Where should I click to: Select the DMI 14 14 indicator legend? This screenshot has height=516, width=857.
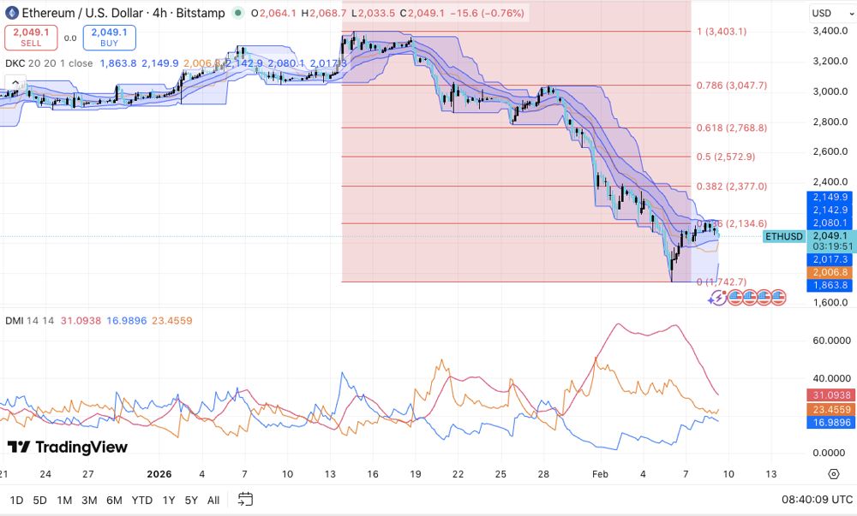(x=29, y=320)
